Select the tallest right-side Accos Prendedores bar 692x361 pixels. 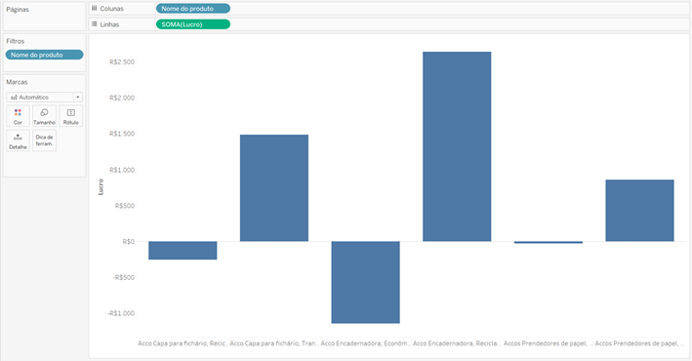639,211
